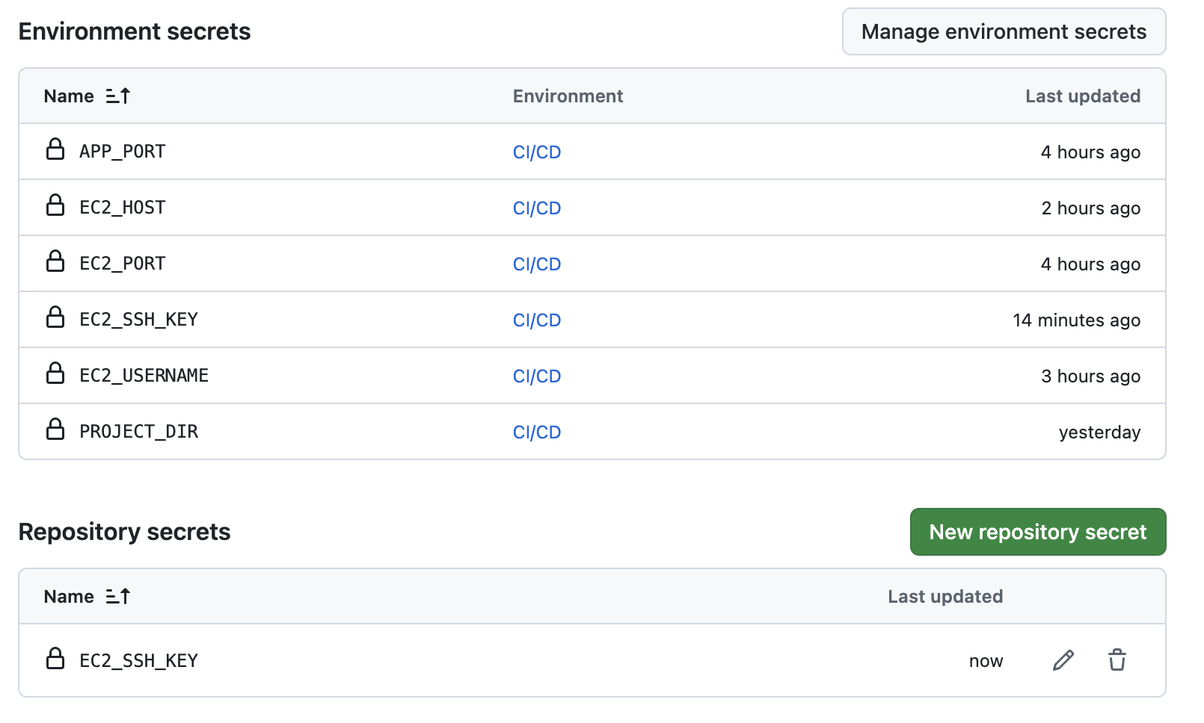Click the lock icon beside PROJECT_DIR
The height and width of the screenshot is (723, 1204).
click(55, 429)
